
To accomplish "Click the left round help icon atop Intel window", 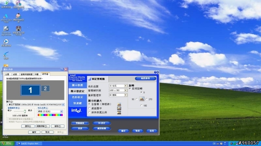I will tap(155, 72).
